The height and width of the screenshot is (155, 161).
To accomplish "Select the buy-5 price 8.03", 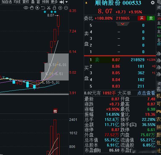I will [116, 86].
